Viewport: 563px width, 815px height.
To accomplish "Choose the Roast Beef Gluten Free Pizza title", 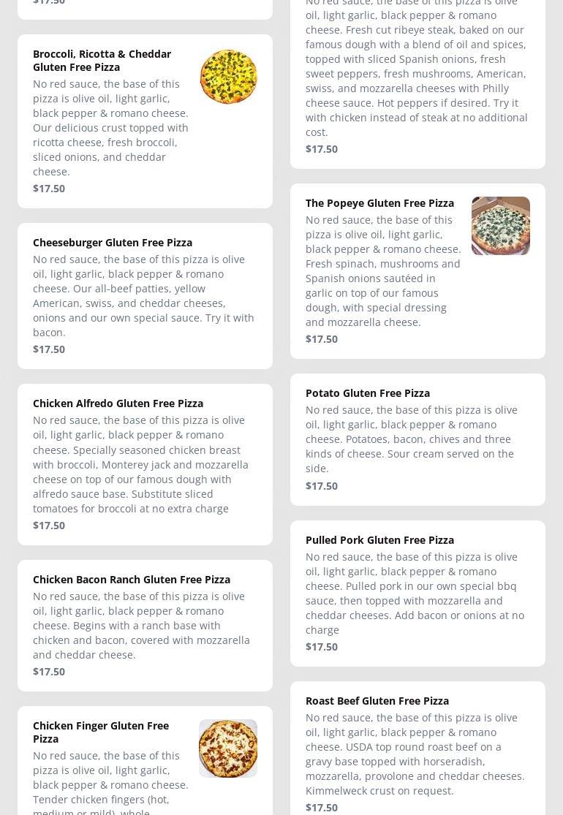I will (x=377, y=701).
